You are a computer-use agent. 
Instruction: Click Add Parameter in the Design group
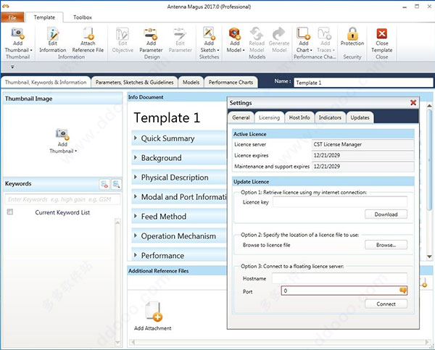pos(150,34)
